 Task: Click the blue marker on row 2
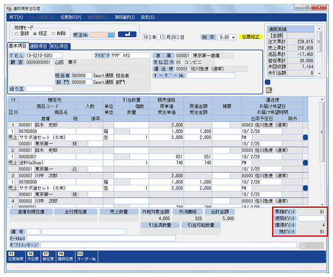[x=305, y=163]
